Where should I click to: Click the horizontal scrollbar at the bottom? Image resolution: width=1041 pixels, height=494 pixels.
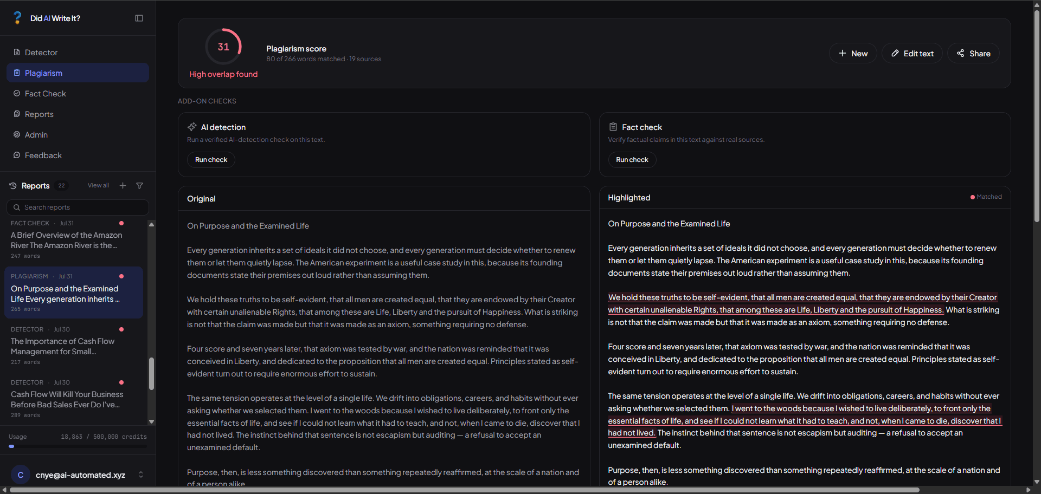[464, 490]
